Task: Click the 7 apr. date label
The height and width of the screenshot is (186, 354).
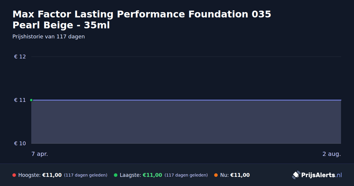Action: pos(40,154)
